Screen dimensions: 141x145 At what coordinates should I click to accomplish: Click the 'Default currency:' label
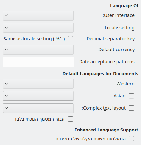(116, 50)
